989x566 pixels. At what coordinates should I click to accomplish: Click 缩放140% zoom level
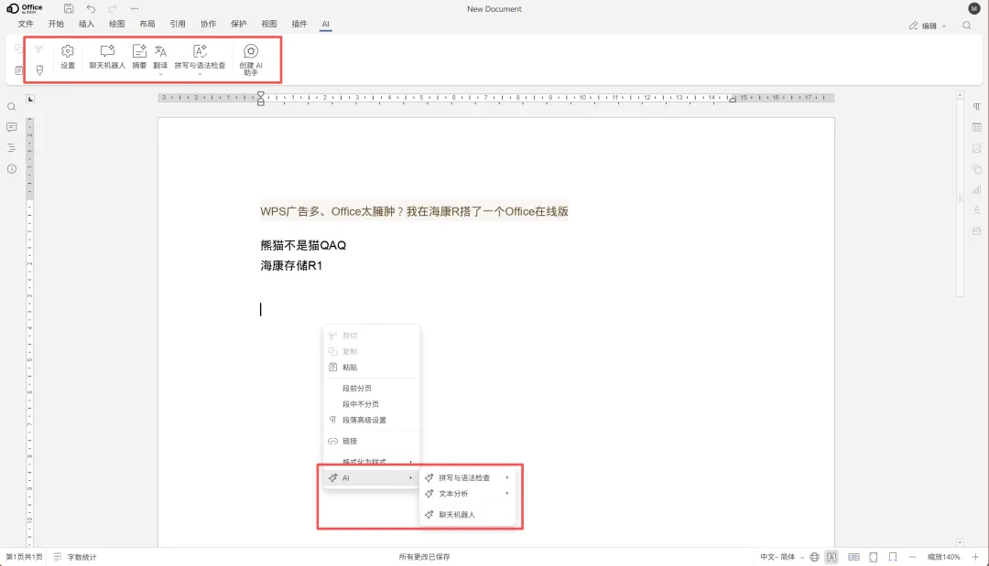[943, 557]
